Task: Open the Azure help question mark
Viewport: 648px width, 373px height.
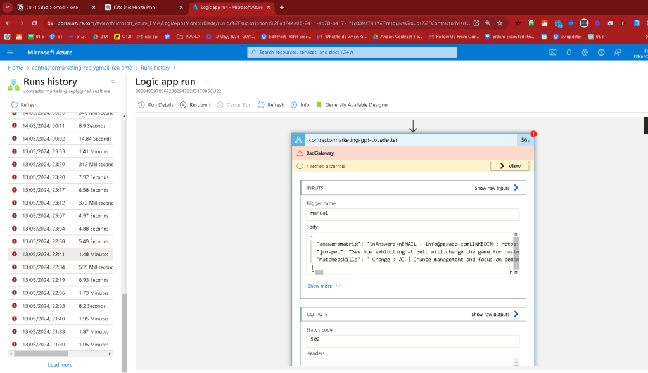Action: click(601, 53)
